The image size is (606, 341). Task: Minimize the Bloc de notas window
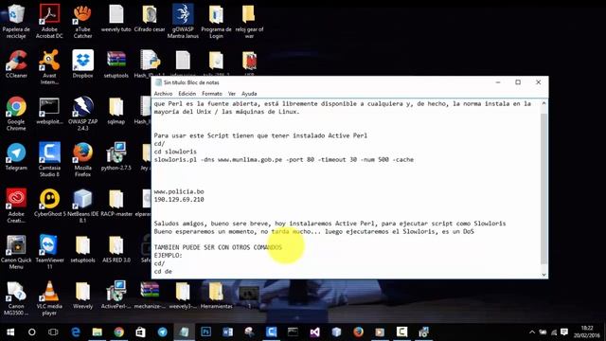pos(498,82)
